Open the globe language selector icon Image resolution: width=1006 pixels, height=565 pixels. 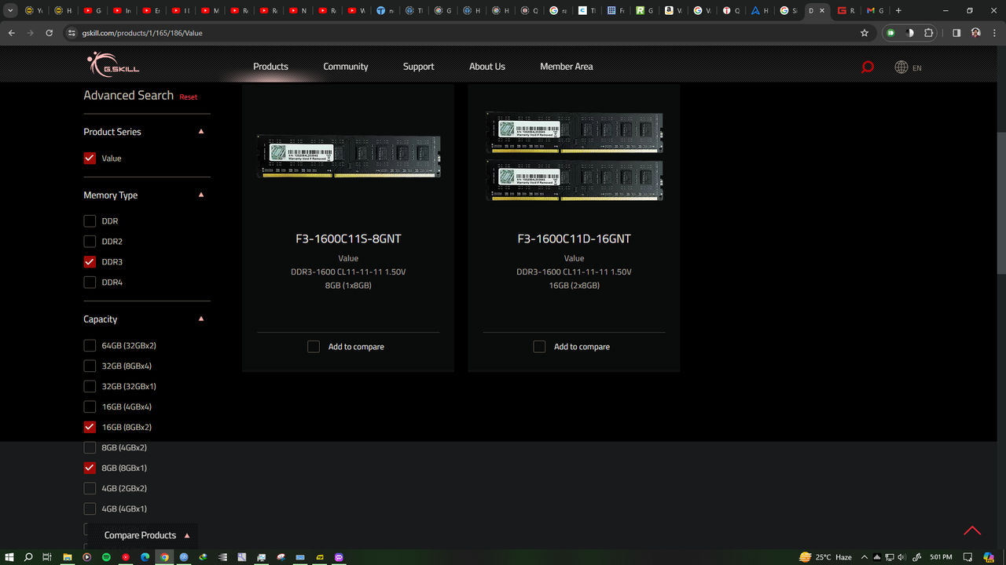click(901, 67)
